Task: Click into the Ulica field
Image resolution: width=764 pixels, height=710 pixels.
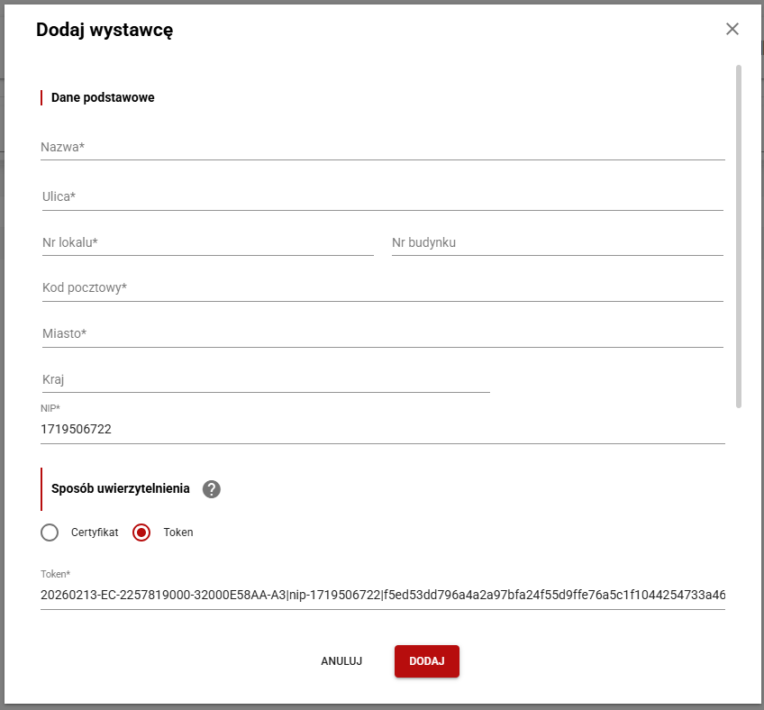Action: coord(382,196)
